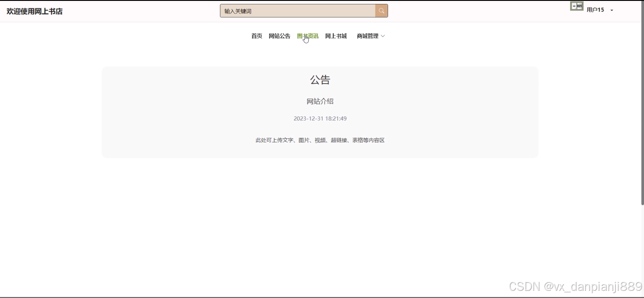Open the 用户15 account dropdown arrow
Viewport: 644px width, 298px height.
[x=612, y=10]
